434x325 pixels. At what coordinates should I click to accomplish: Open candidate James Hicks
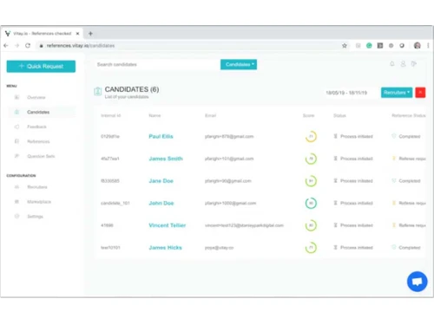point(165,248)
